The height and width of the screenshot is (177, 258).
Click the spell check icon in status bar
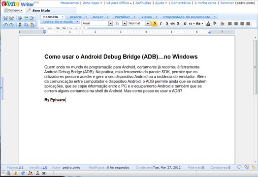point(247,167)
